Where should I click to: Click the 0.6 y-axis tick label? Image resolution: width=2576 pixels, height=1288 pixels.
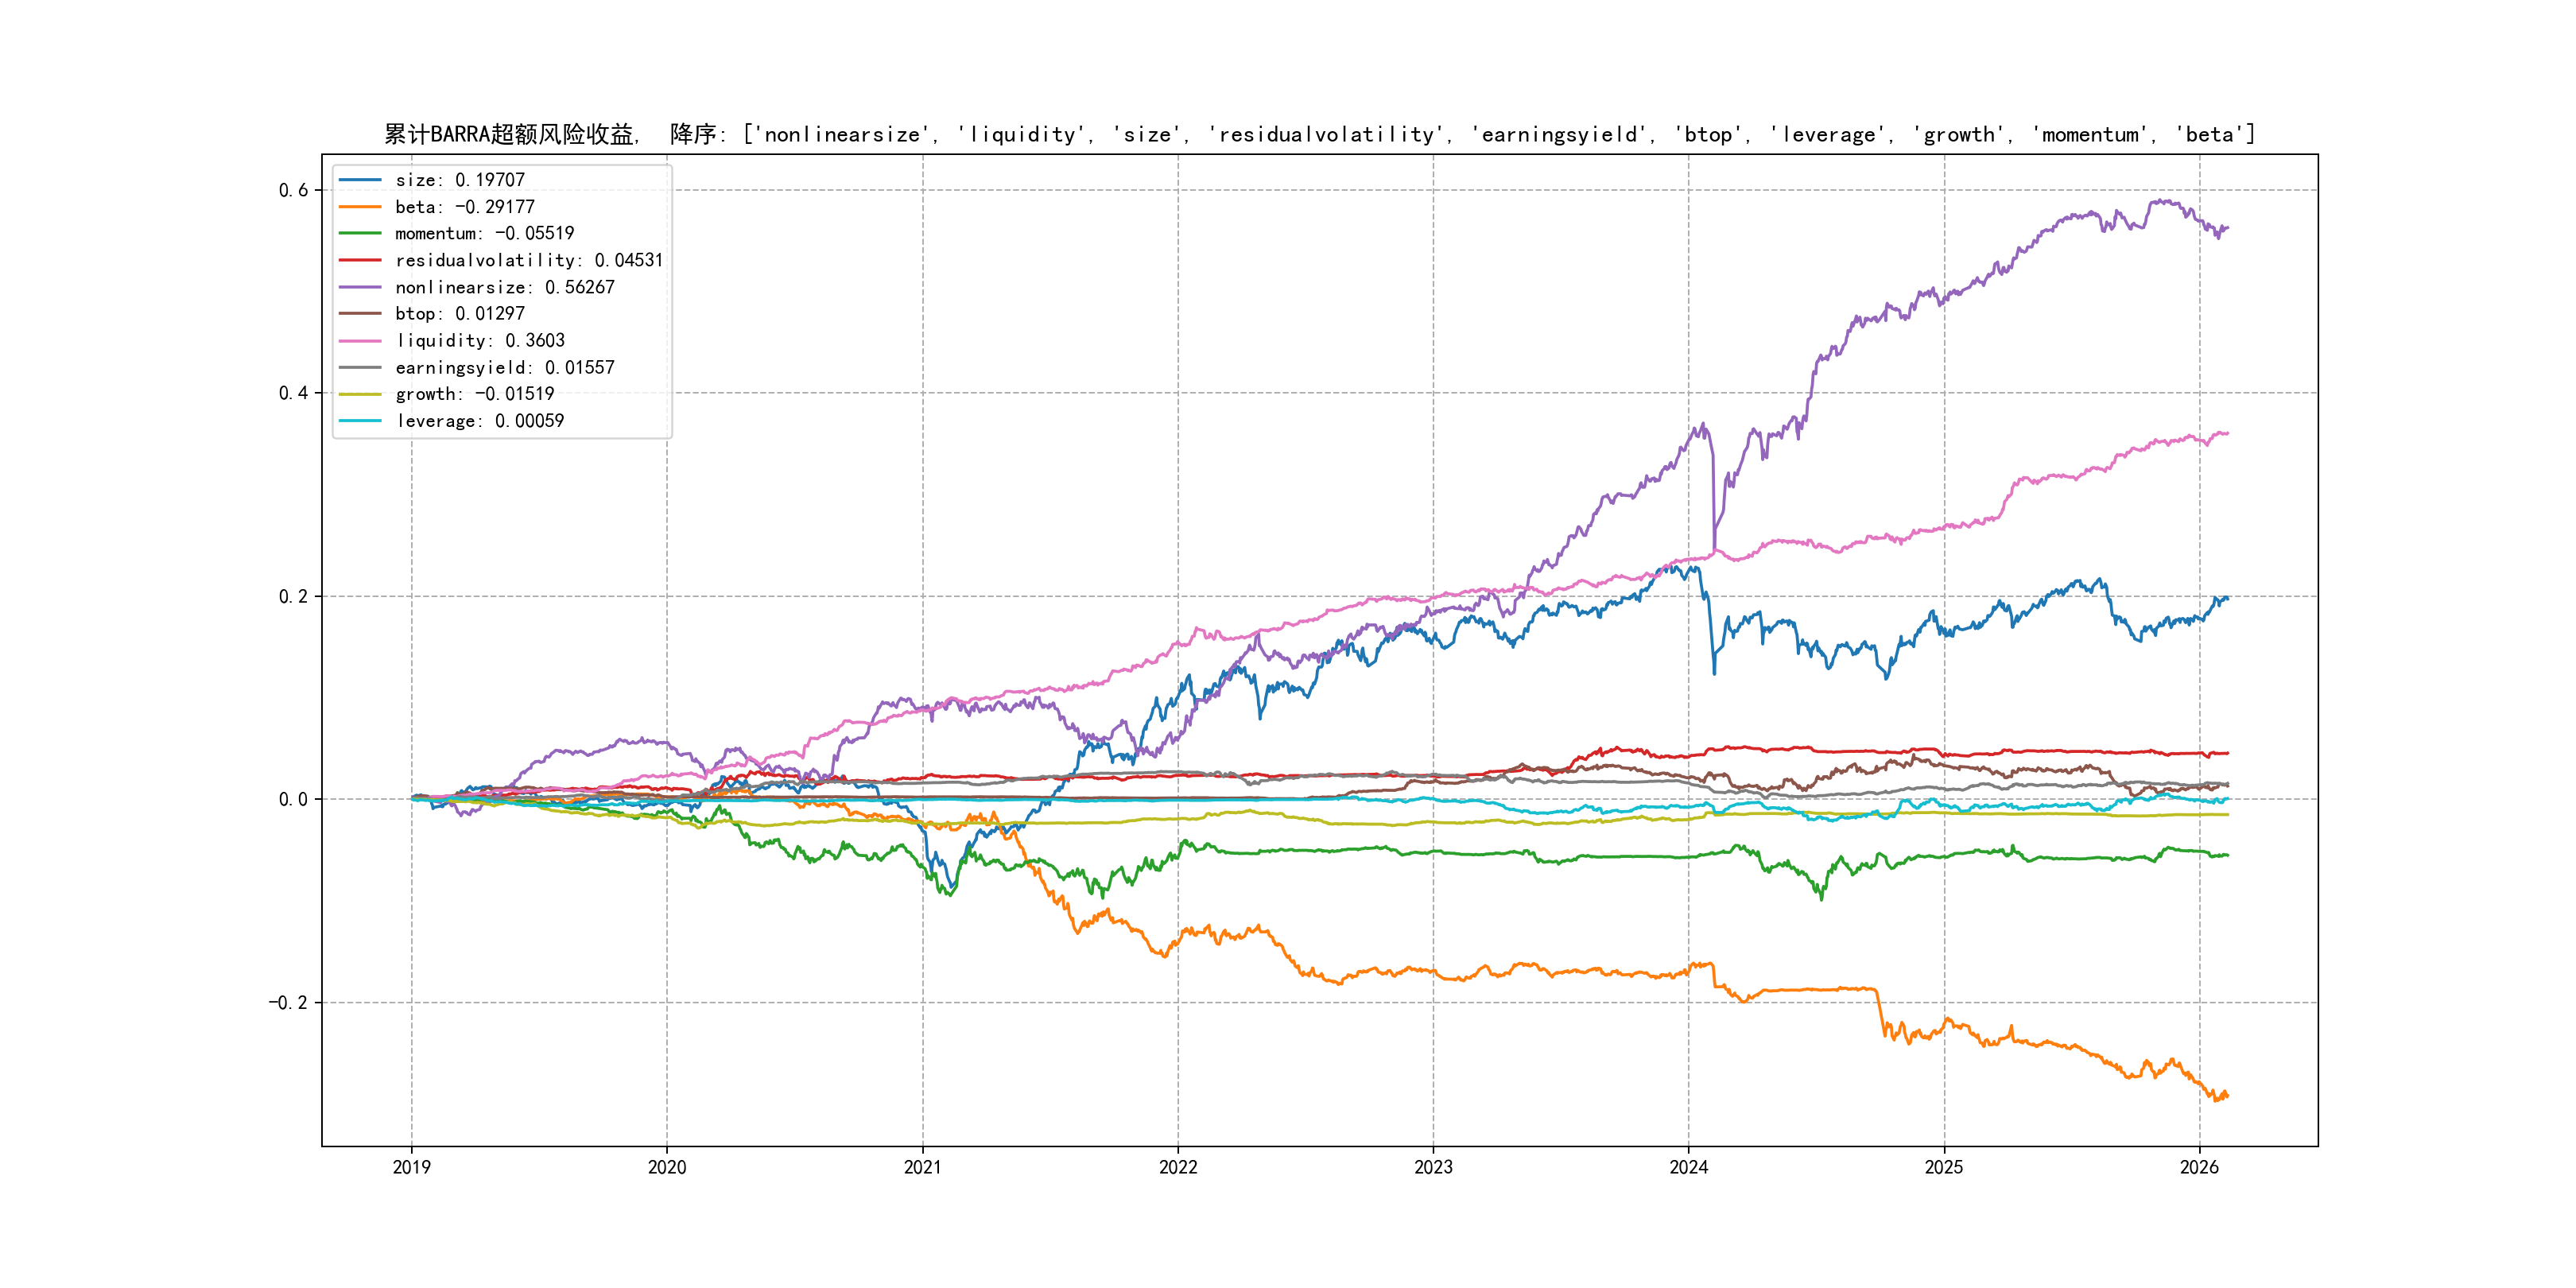point(293,190)
